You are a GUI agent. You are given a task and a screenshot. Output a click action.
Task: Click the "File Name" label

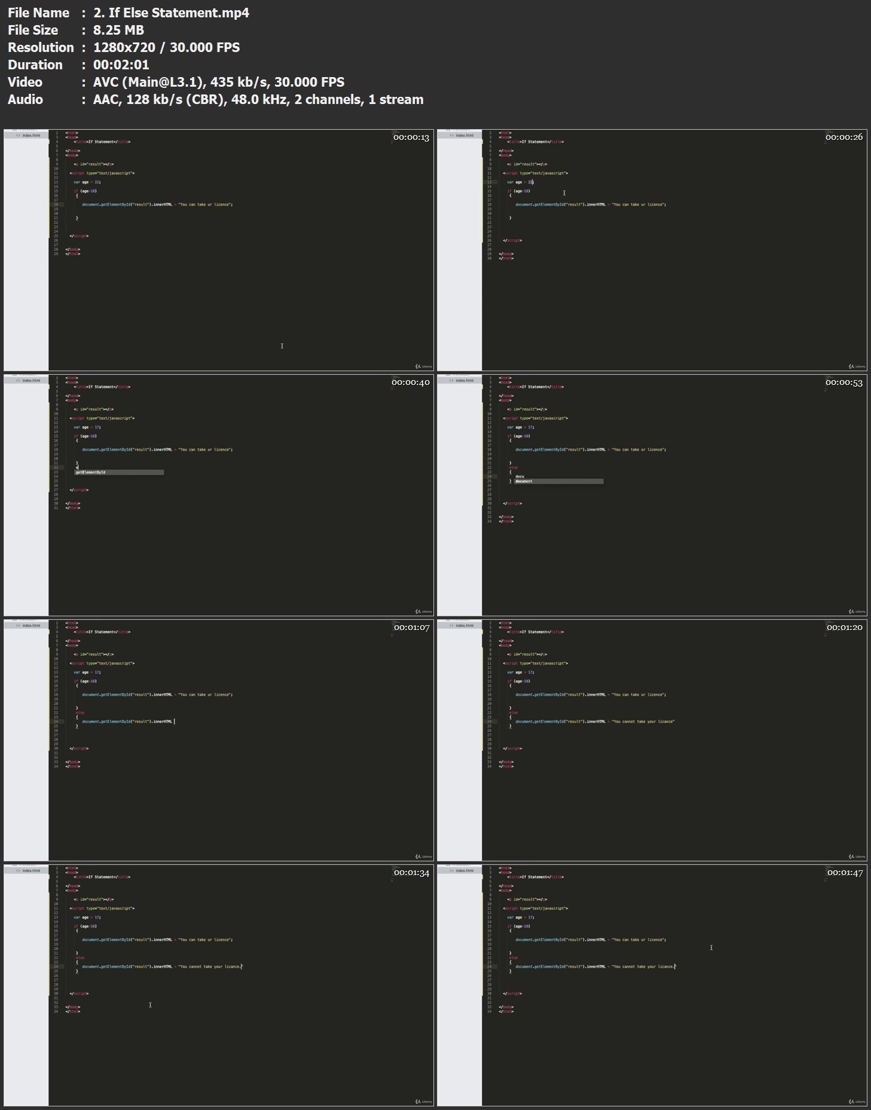click(38, 13)
